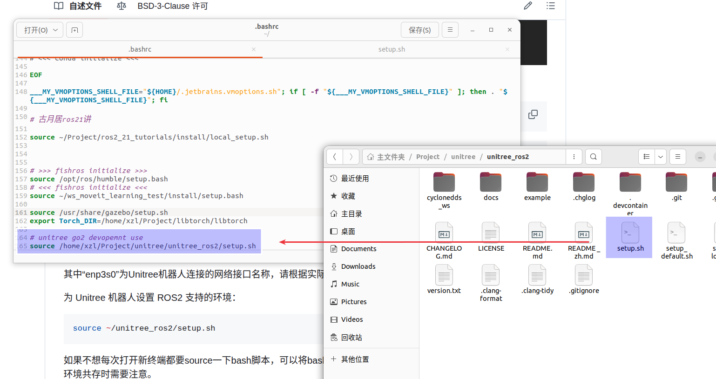Select the example folder icon
The image size is (716, 379).
point(537,182)
